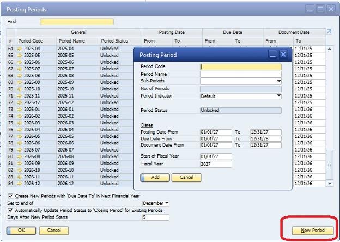Click the Find search field
Viewport: 340px width, 242px height.
pyautogui.click(x=76, y=22)
